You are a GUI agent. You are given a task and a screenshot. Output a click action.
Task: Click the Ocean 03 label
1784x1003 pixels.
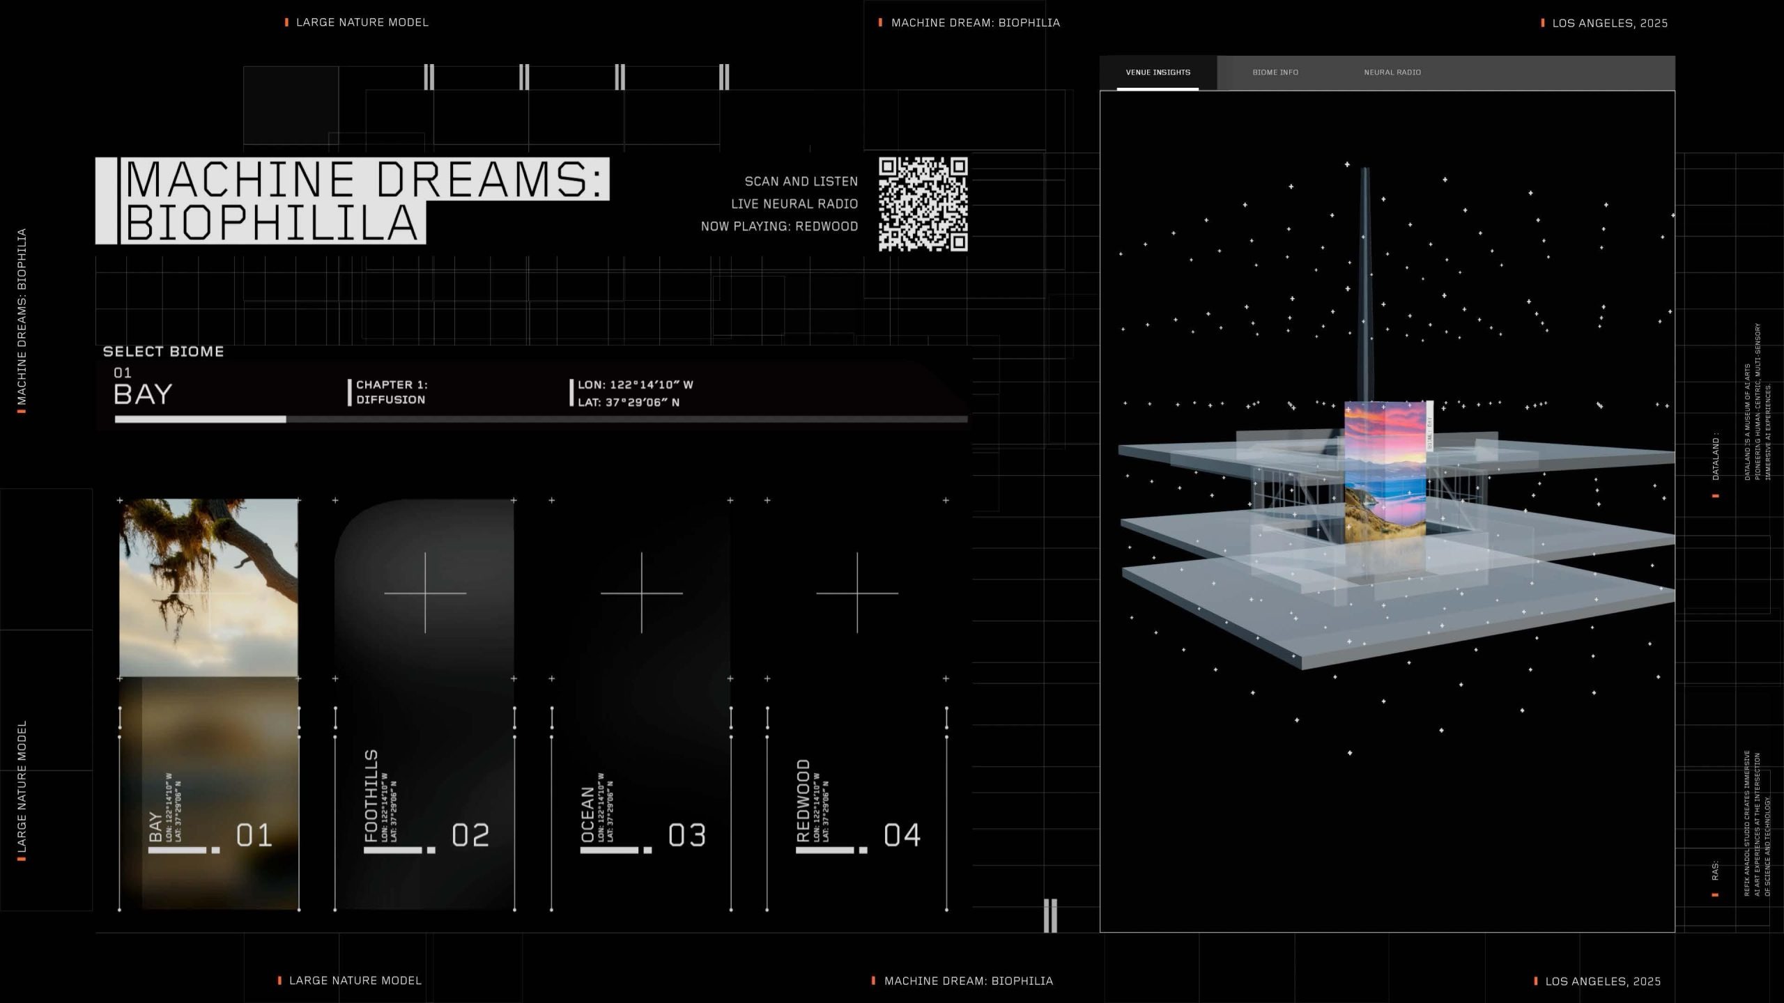pyautogui.click(x=686, y=834)
